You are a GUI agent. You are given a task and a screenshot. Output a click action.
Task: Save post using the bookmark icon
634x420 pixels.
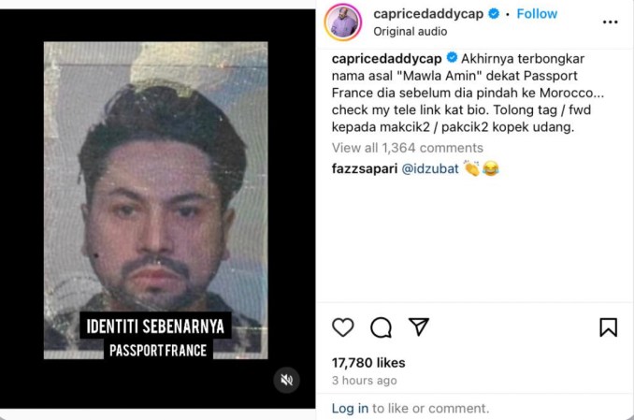pos(608,327)
